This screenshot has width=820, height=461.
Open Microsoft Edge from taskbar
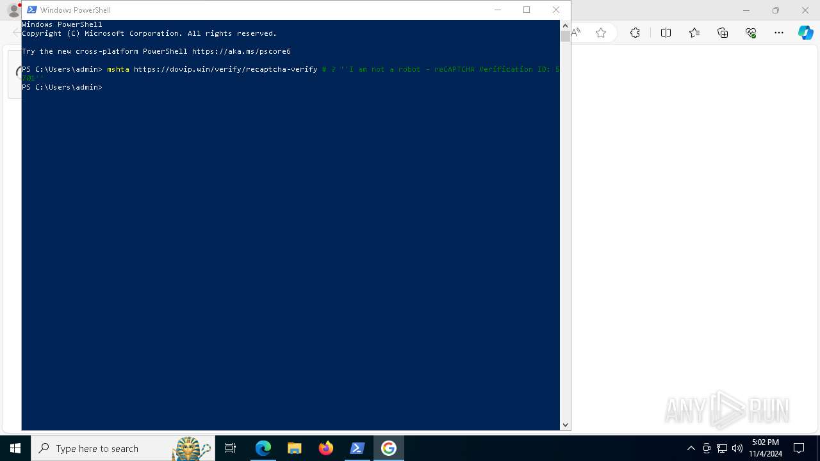click(263, 448)
